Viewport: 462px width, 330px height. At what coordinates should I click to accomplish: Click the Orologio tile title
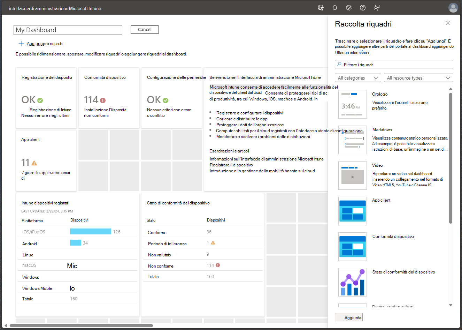(x=380, y=94)
